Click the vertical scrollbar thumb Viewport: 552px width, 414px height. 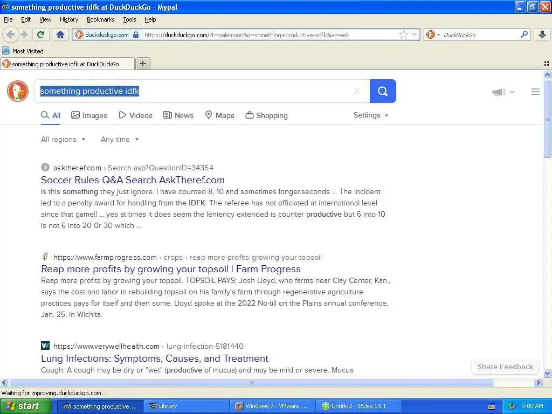tap(548, 118)
